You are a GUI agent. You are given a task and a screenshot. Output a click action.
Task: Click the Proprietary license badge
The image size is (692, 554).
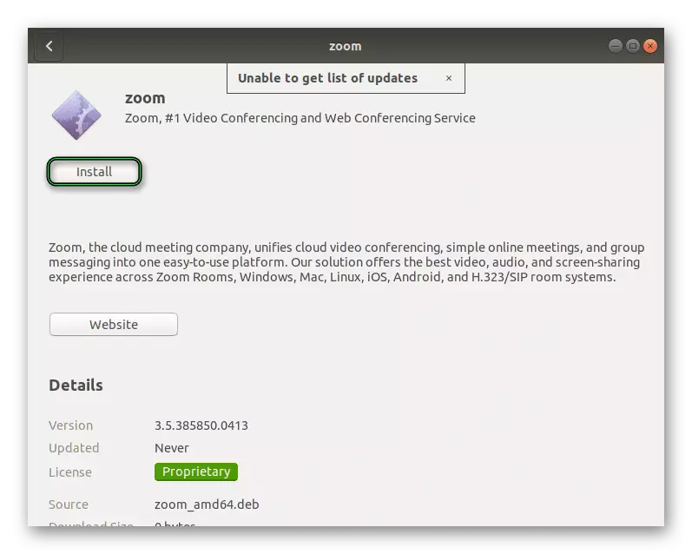[196, 472]
